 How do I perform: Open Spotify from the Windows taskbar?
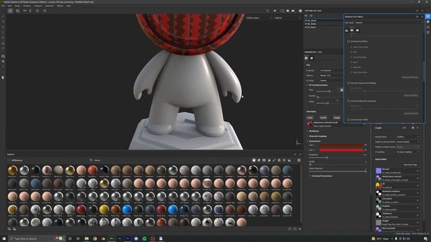pyautogui.click(x=144, y=239)
